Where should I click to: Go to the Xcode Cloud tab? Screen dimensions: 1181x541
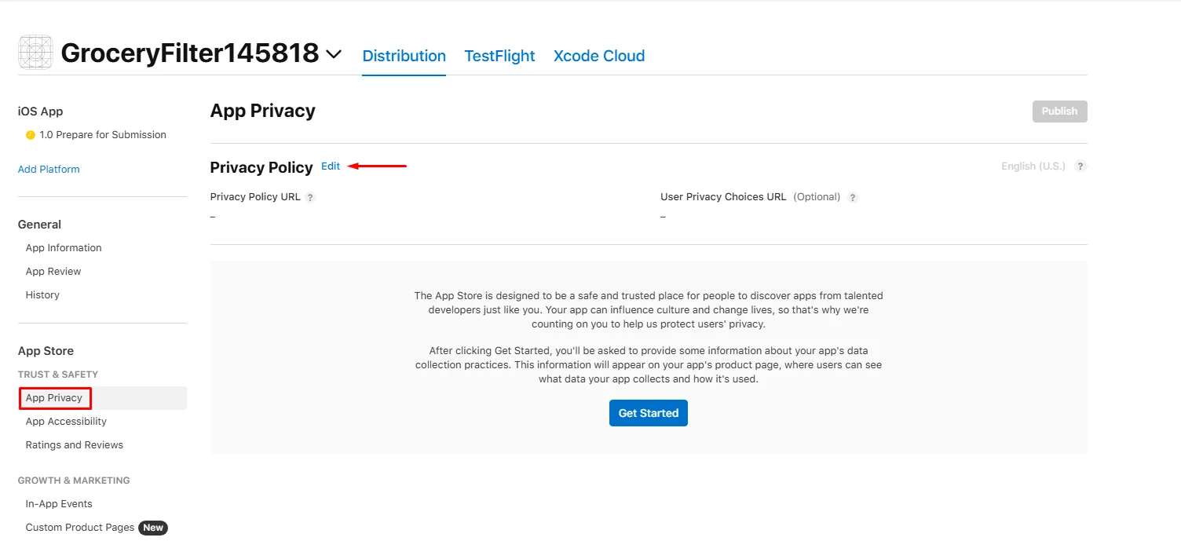tap(598, 56)
